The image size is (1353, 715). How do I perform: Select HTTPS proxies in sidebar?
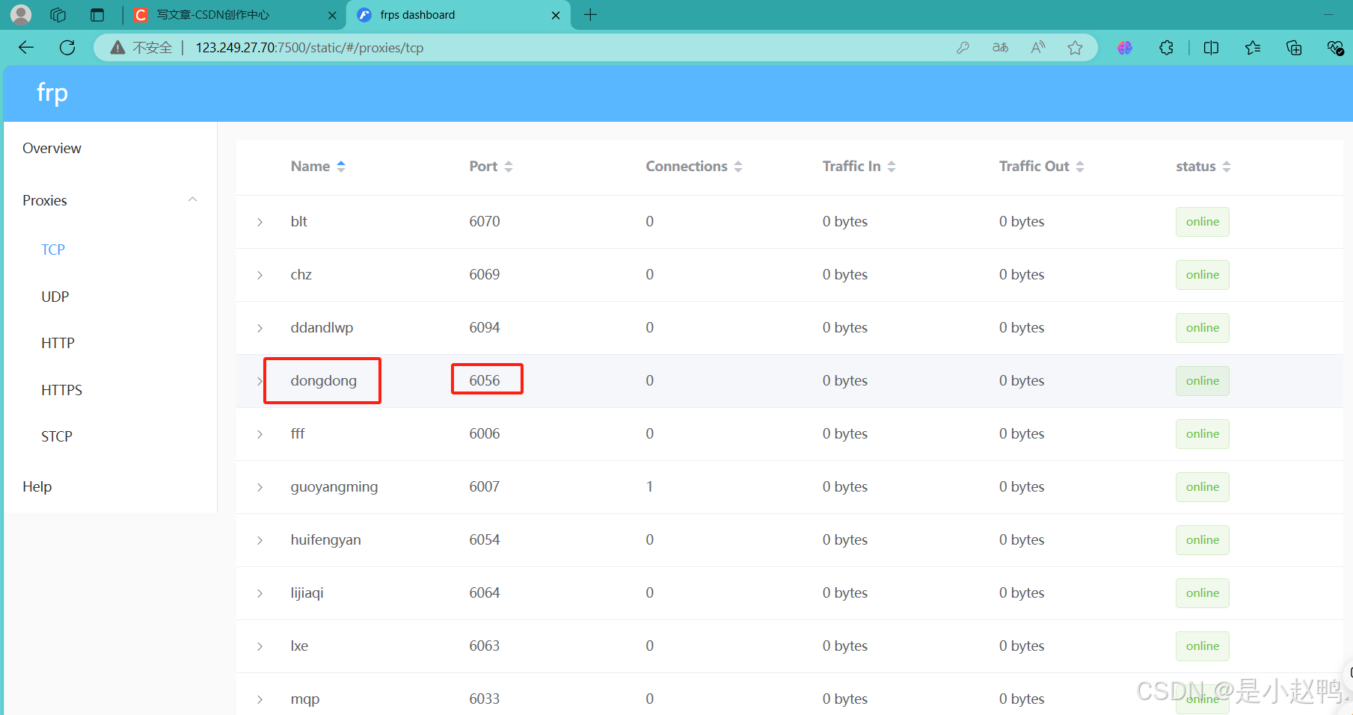click(61, 390)
